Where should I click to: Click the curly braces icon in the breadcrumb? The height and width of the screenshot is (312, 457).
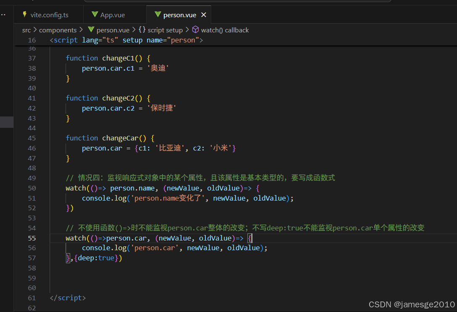point(142,29)
